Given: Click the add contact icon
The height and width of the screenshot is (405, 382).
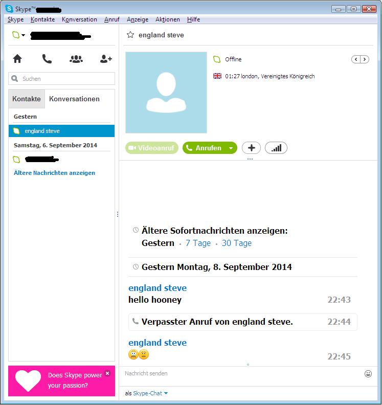Looking at the screenshot, I should click(x=106, y=59).
